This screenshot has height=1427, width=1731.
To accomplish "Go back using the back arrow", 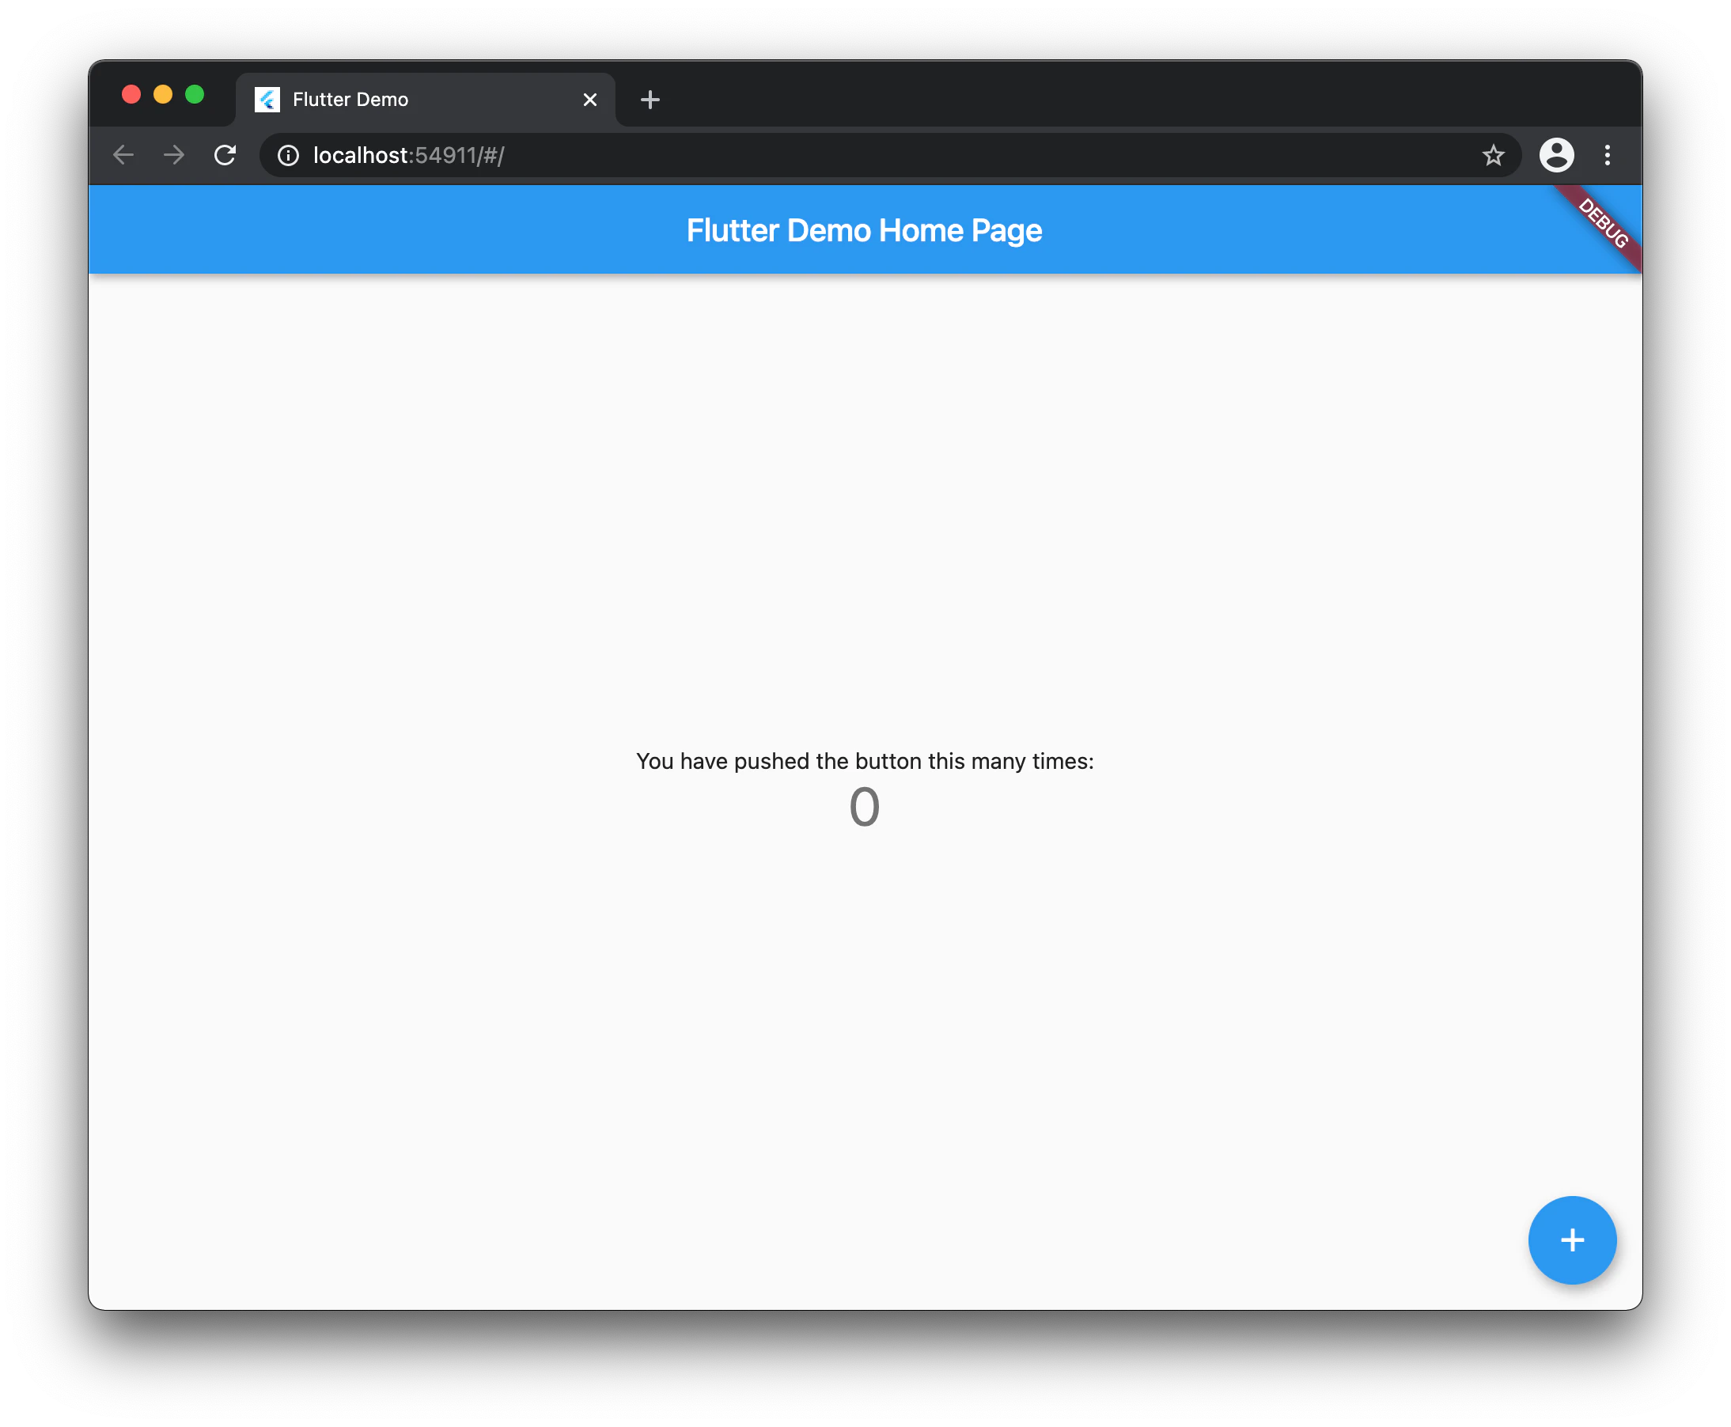I will tap(123, 154).
